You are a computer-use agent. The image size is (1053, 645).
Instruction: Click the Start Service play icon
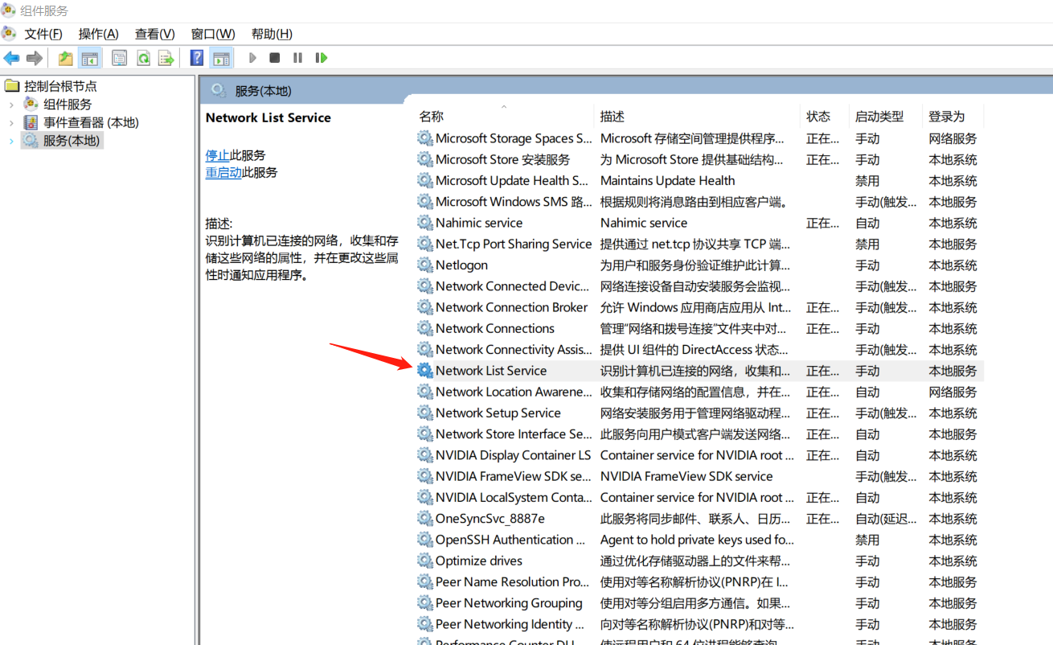(x=252, y=58)
